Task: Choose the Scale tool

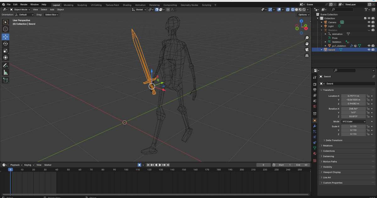Action: tap(5, 51)
